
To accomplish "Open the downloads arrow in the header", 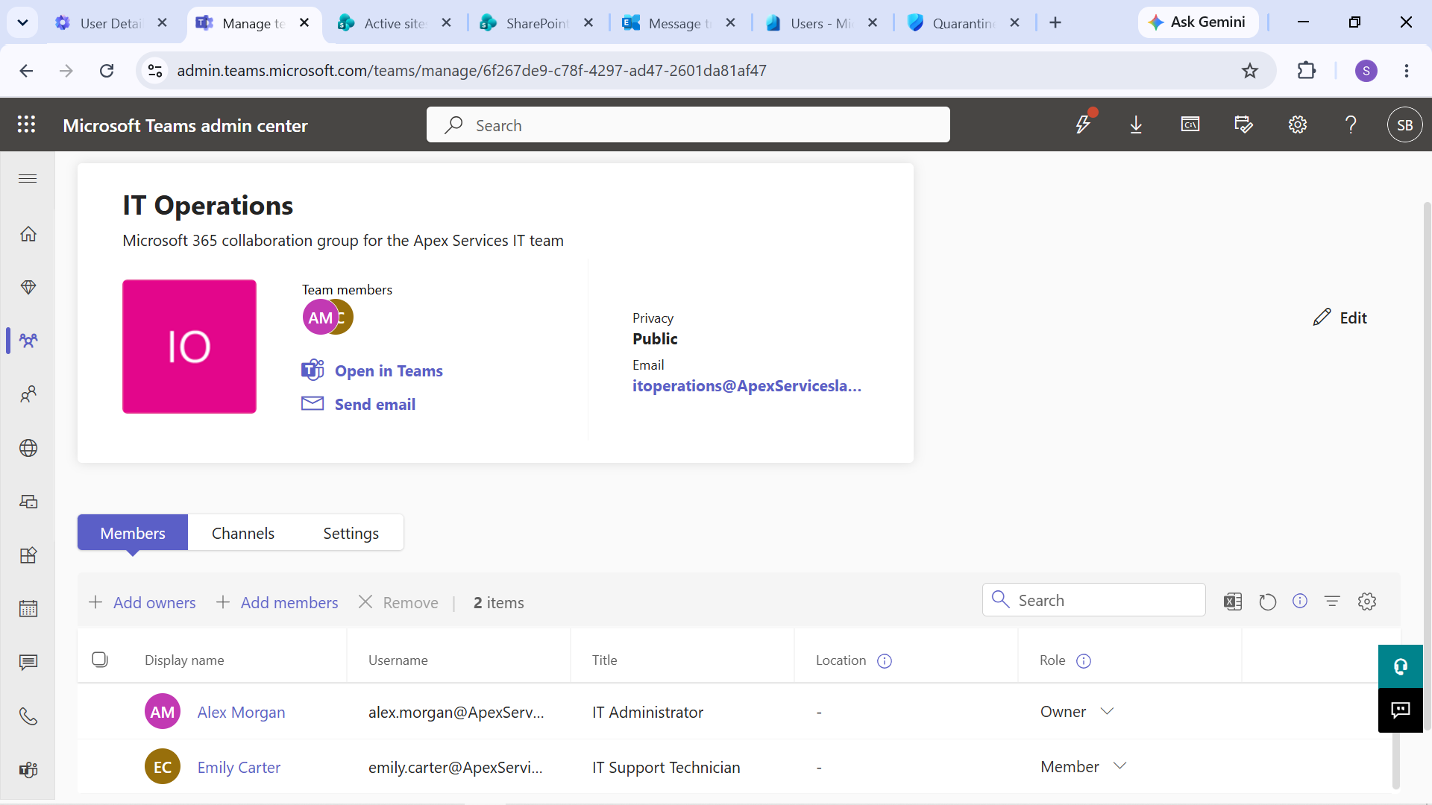I will click(1136, 124).
